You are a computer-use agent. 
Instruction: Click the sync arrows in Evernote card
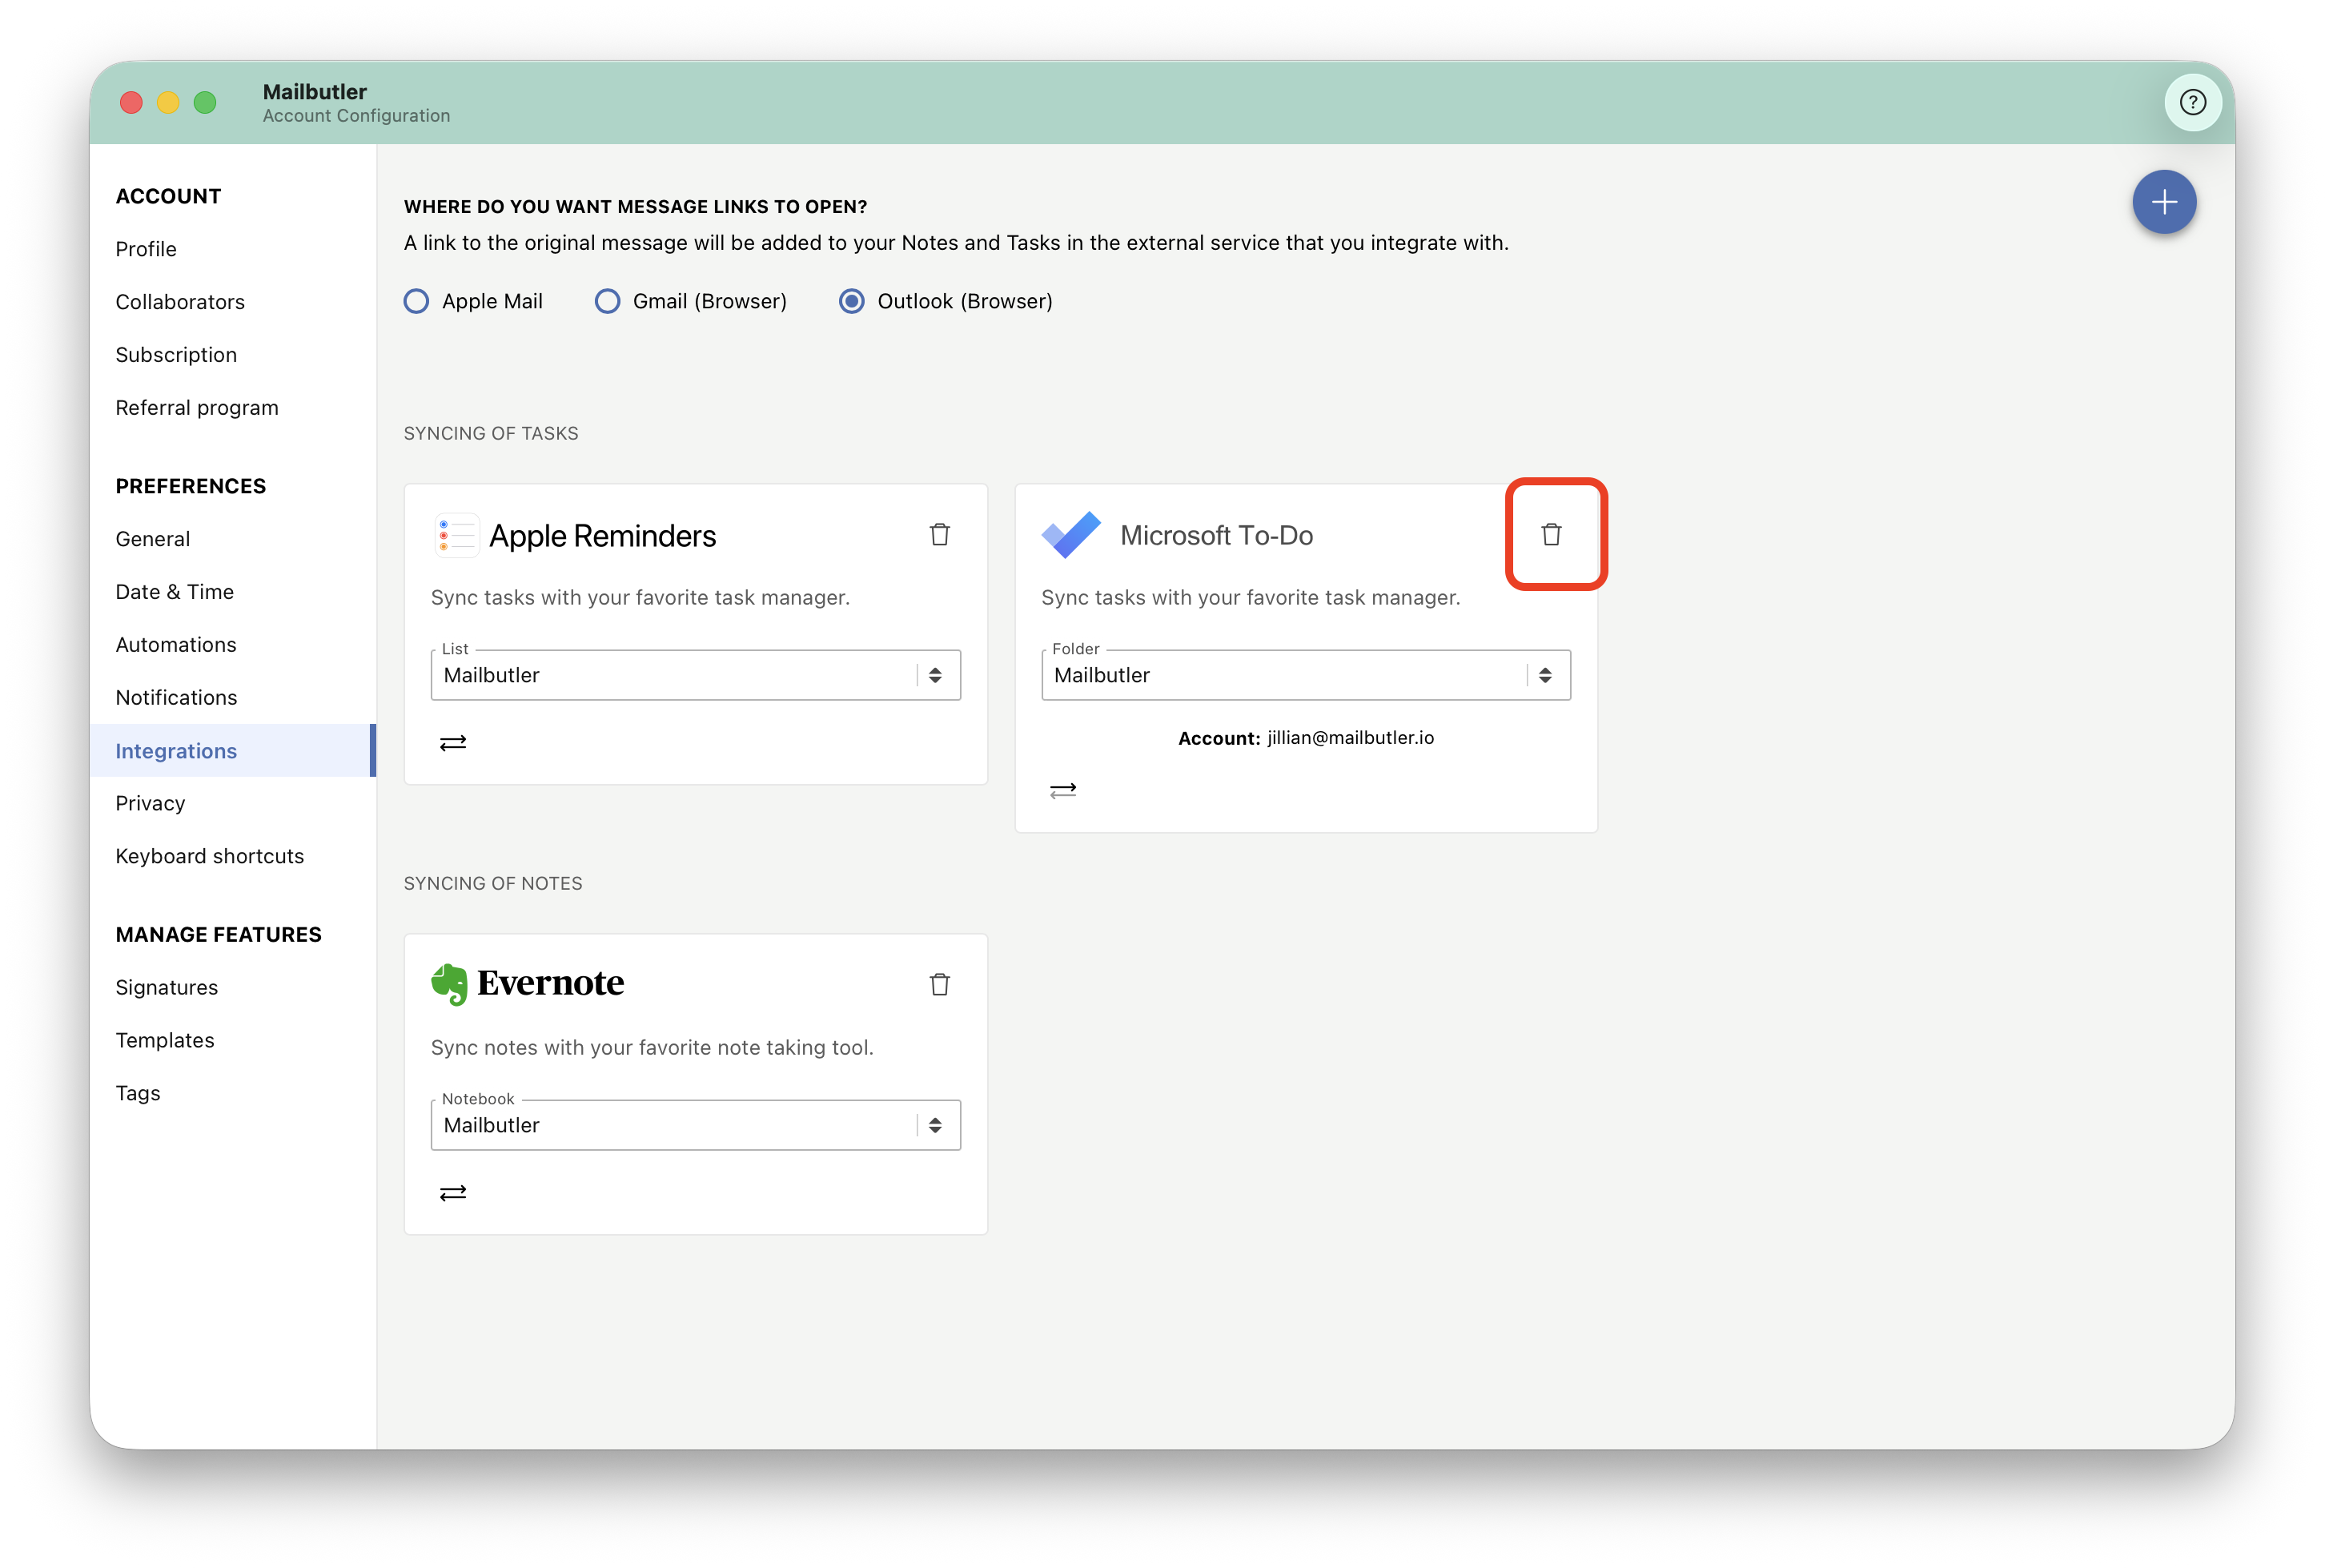point(453,1192)
